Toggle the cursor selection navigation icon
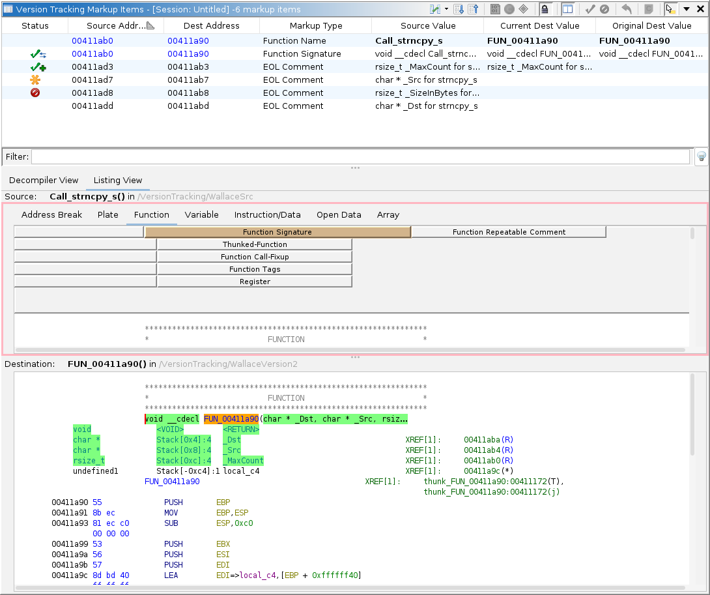The image size is (710, 595). tap(670, 9)
